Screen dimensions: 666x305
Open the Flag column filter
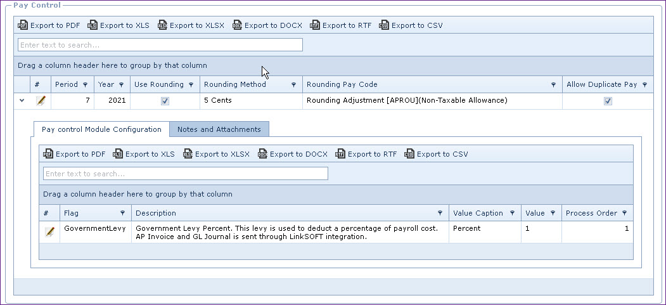pyautogui.click(x=122, y=214)
